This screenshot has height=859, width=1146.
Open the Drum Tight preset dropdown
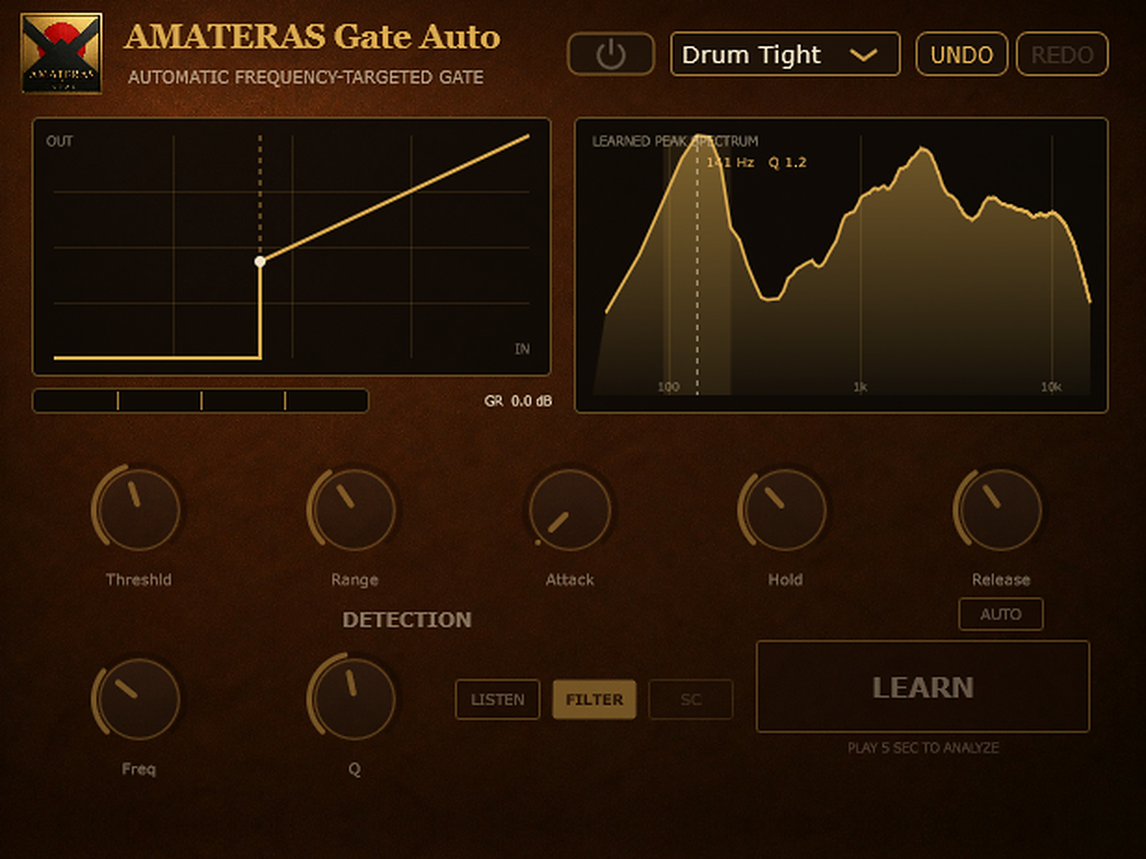pyautogui.click(x=785, y=54)
